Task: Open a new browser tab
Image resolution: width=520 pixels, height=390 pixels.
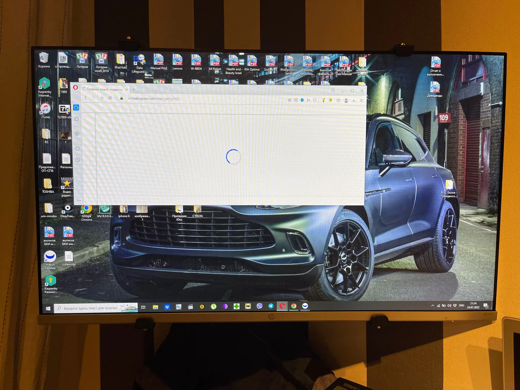Action: point(134,89)
